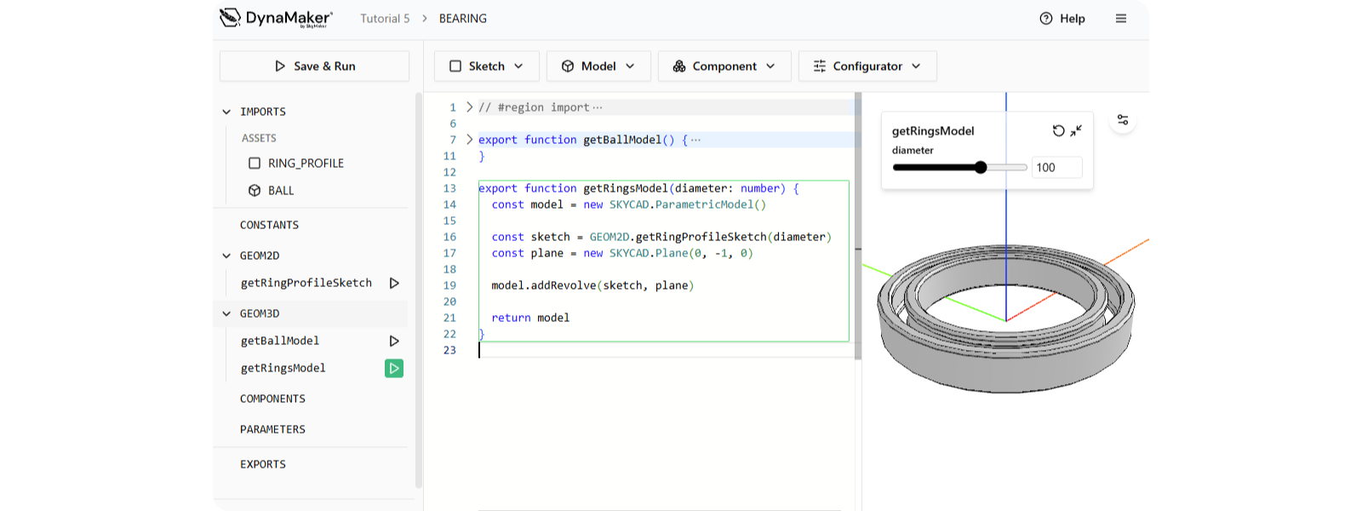This screenshot has width=1362, height=511.
Task: Run getBallModel with its play icon
Action: (x=394, y=341)
